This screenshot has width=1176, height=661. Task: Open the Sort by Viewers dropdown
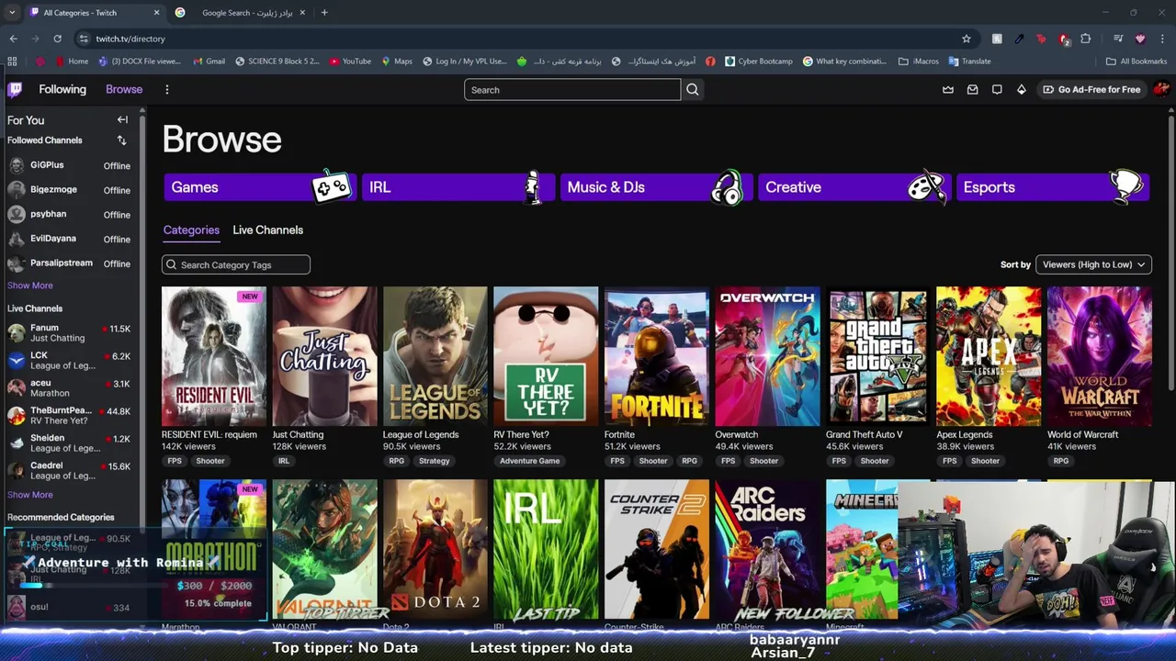point(1093,264)
